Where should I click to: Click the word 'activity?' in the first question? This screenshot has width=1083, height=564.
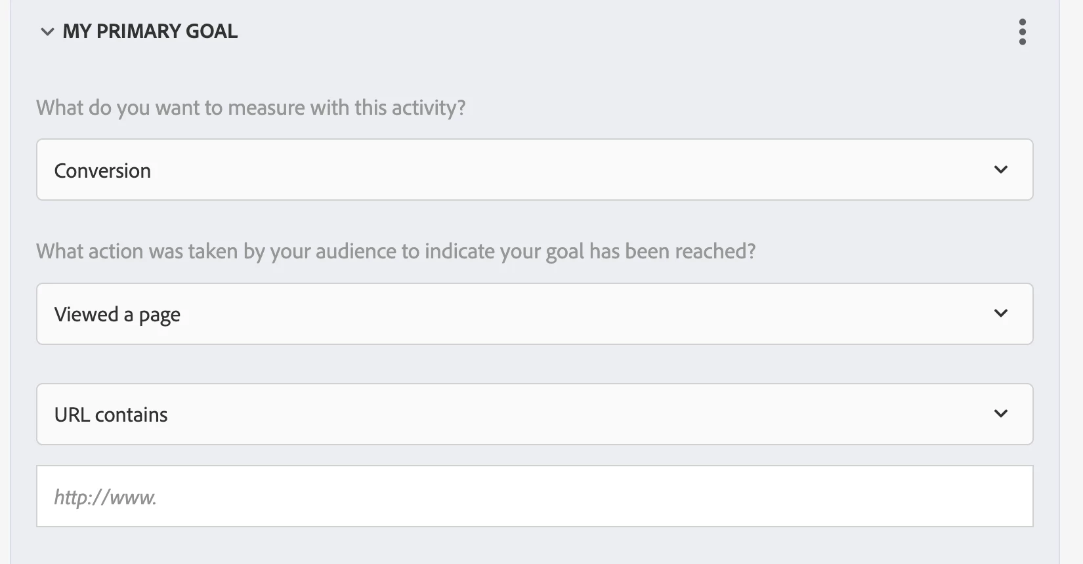[429, 108]
